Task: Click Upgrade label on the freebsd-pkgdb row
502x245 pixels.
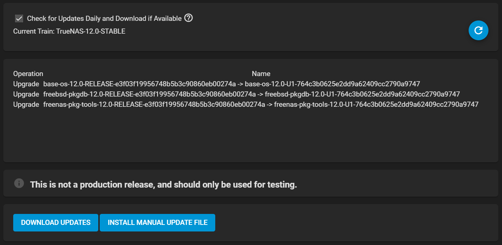Action: [x=26, y=94]
